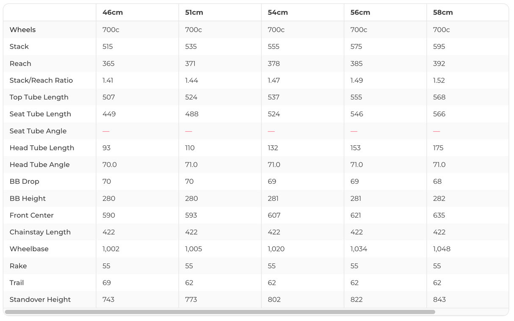
Task: Click the Stack/Reach Ratio row label
Action: [41, 80]
